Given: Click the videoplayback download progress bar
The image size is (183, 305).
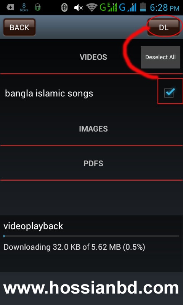Looking at the screenshot, I should pyautogui.click(x=91, y=236).
